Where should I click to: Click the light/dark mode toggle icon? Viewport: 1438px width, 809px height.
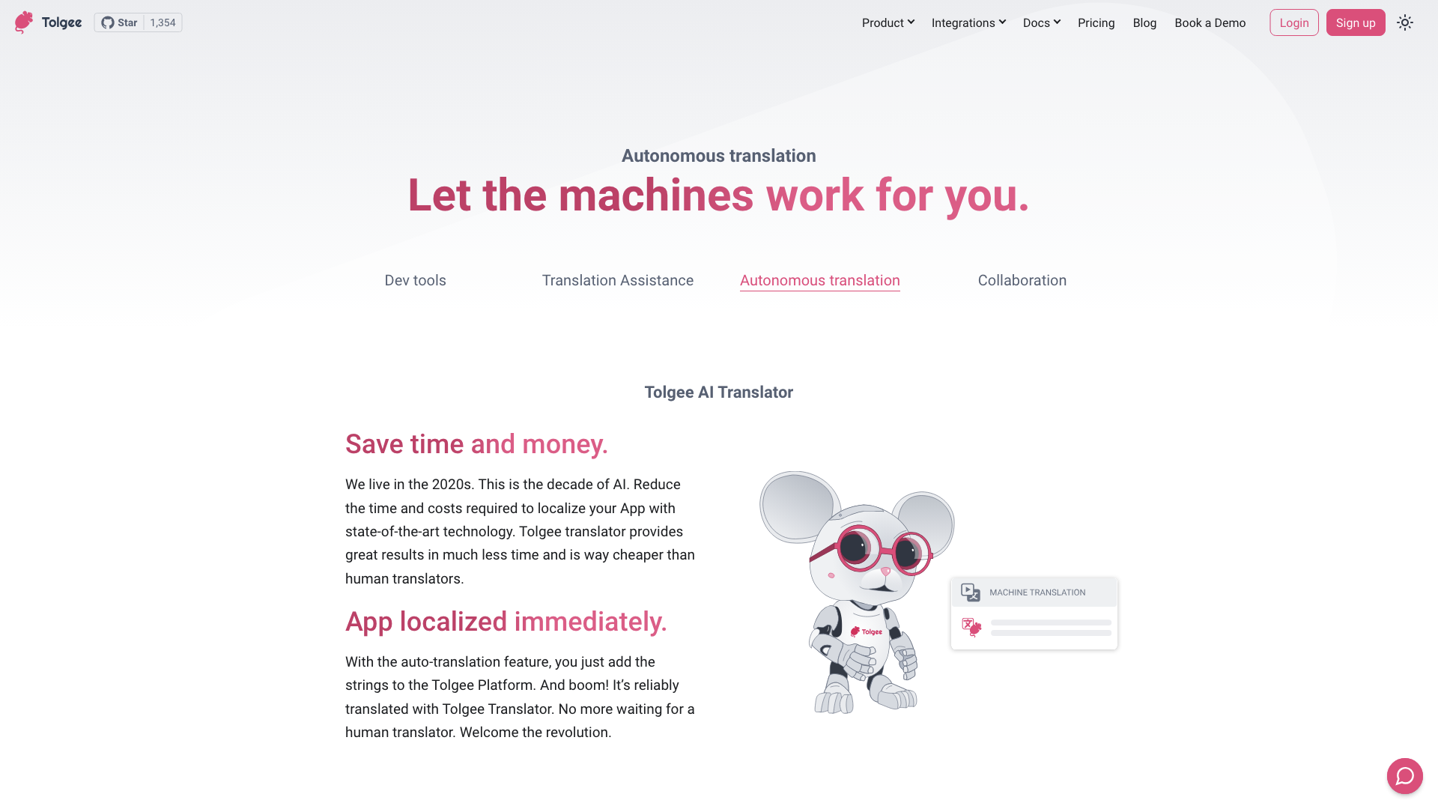pyautogui.click(x=1405, y=22)
